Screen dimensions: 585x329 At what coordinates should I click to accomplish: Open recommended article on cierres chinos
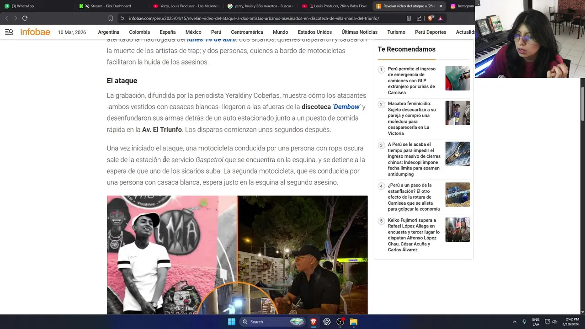pos(414,159)
